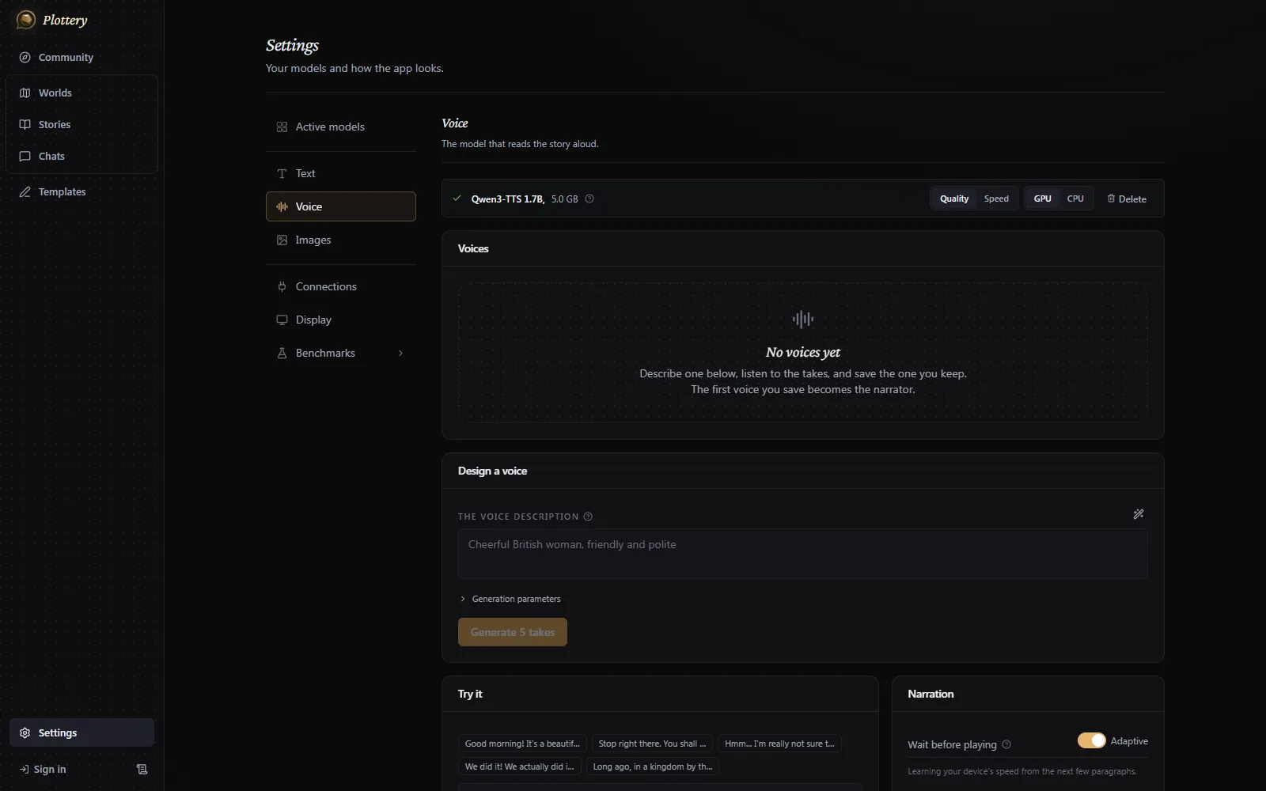The height and width of the screenshot is (791, 1266).
Task: Toggle the Adaptive switch off
Action: coord(1091,740)
